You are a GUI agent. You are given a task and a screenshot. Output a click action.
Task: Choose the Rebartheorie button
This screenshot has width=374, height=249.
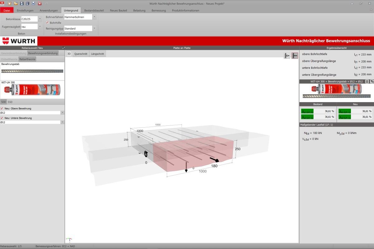coord(27,59)
